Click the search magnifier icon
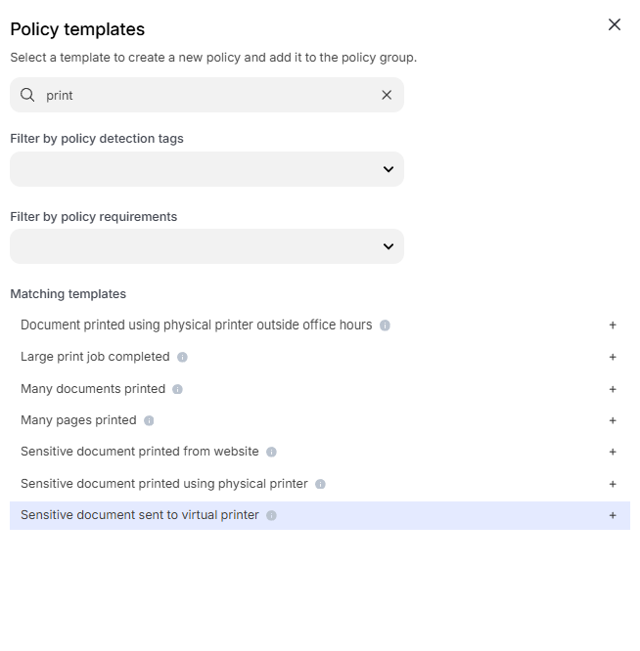The width and height of the screenshot is (640, 651). click(27, 95)
